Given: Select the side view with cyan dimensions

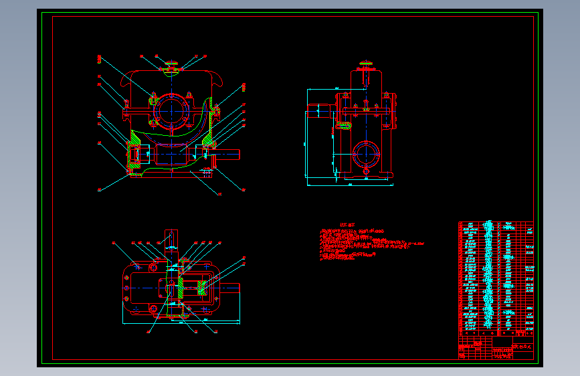Looking at the screenshot, I should click(350, 123).
